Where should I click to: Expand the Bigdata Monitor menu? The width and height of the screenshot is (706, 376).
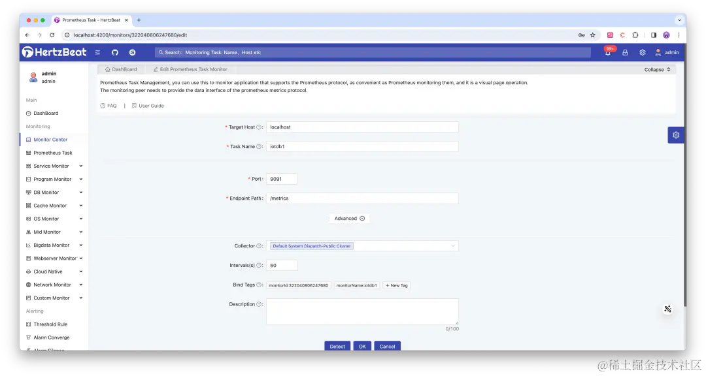(54, 245)
